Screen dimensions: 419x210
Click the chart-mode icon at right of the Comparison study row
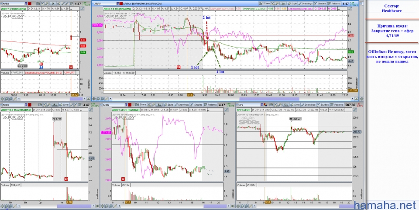350,9
